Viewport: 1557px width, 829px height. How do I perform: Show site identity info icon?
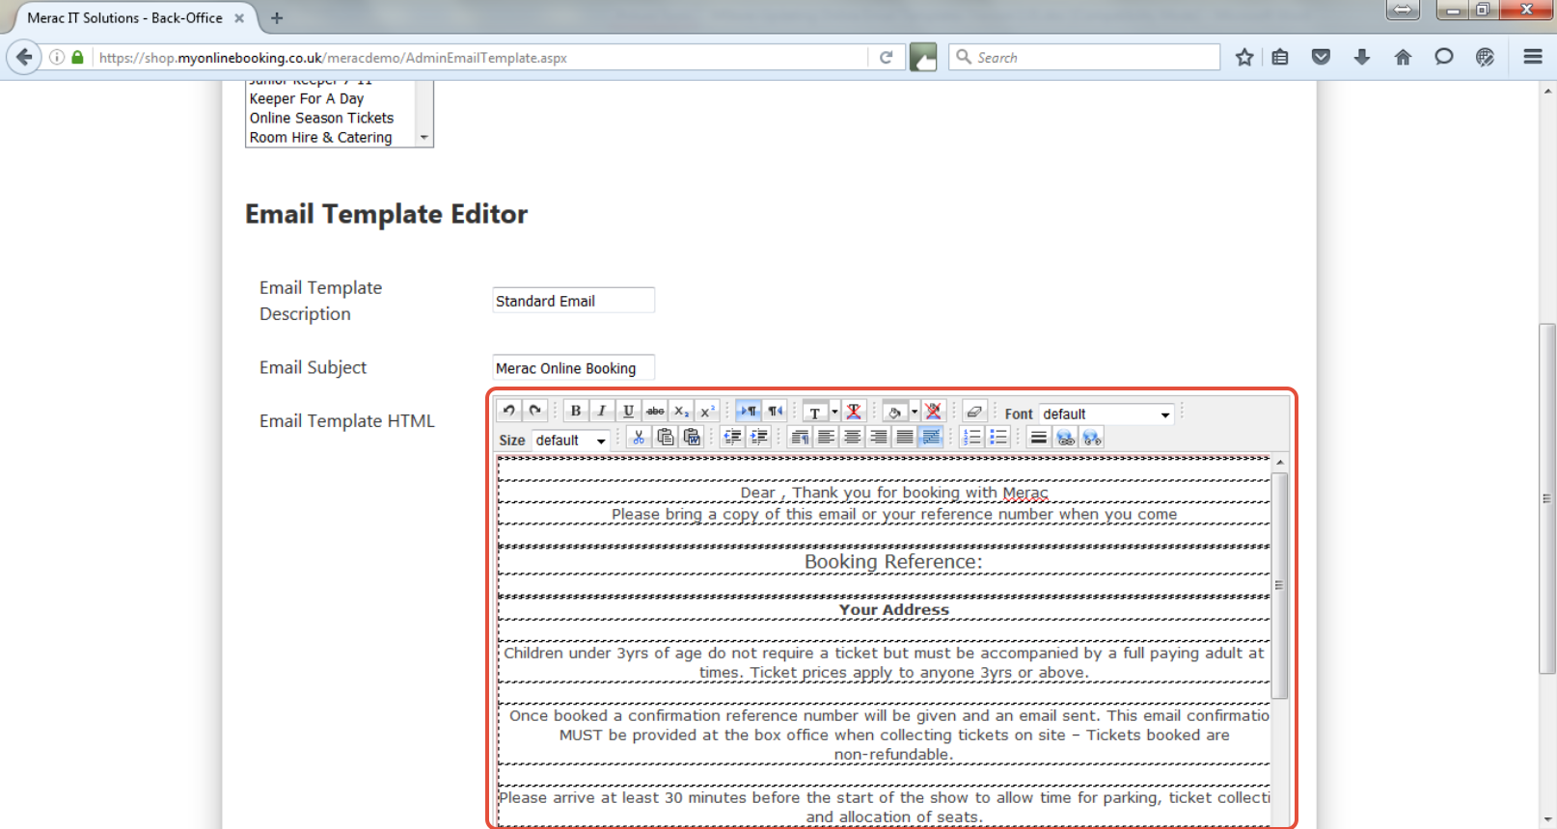[x=57, y=58]
